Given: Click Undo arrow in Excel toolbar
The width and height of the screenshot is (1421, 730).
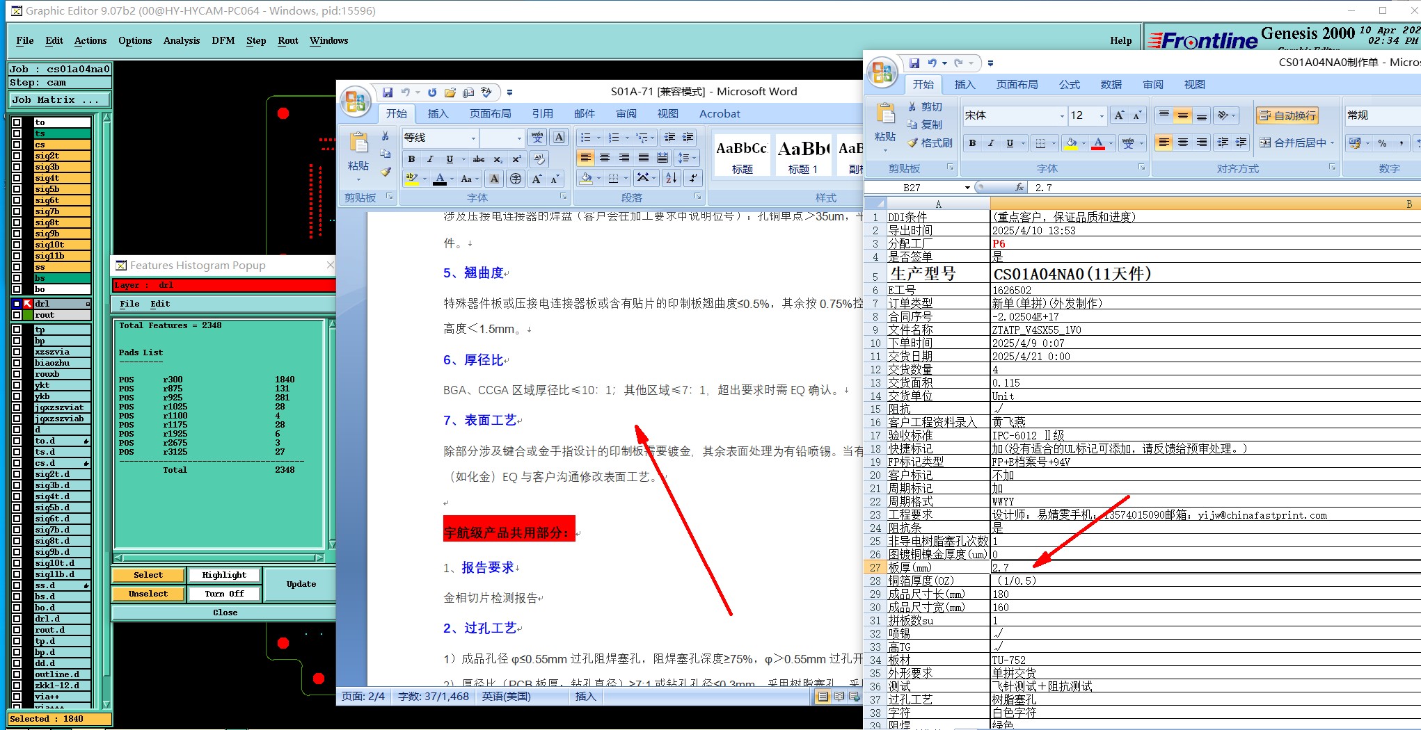Looking at the screenshot, I should coord(932,63).
